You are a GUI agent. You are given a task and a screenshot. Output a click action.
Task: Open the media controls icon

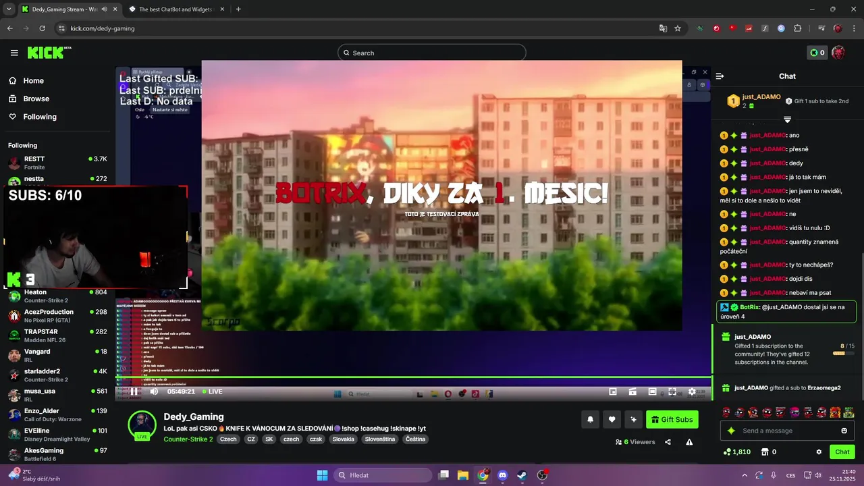pyautogui.click(x=821, y=28)
